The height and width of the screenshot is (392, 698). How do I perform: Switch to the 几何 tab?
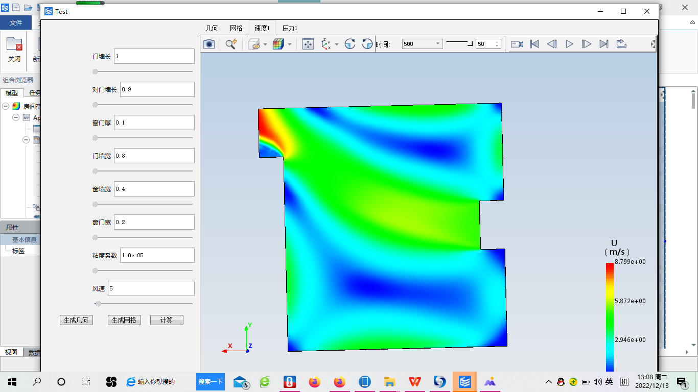(x=212, y=28)
